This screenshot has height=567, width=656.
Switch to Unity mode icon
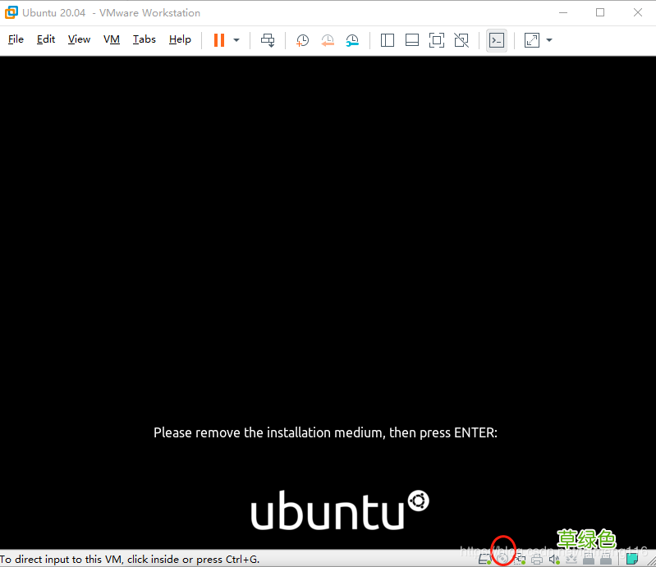(x=461, y=40)
